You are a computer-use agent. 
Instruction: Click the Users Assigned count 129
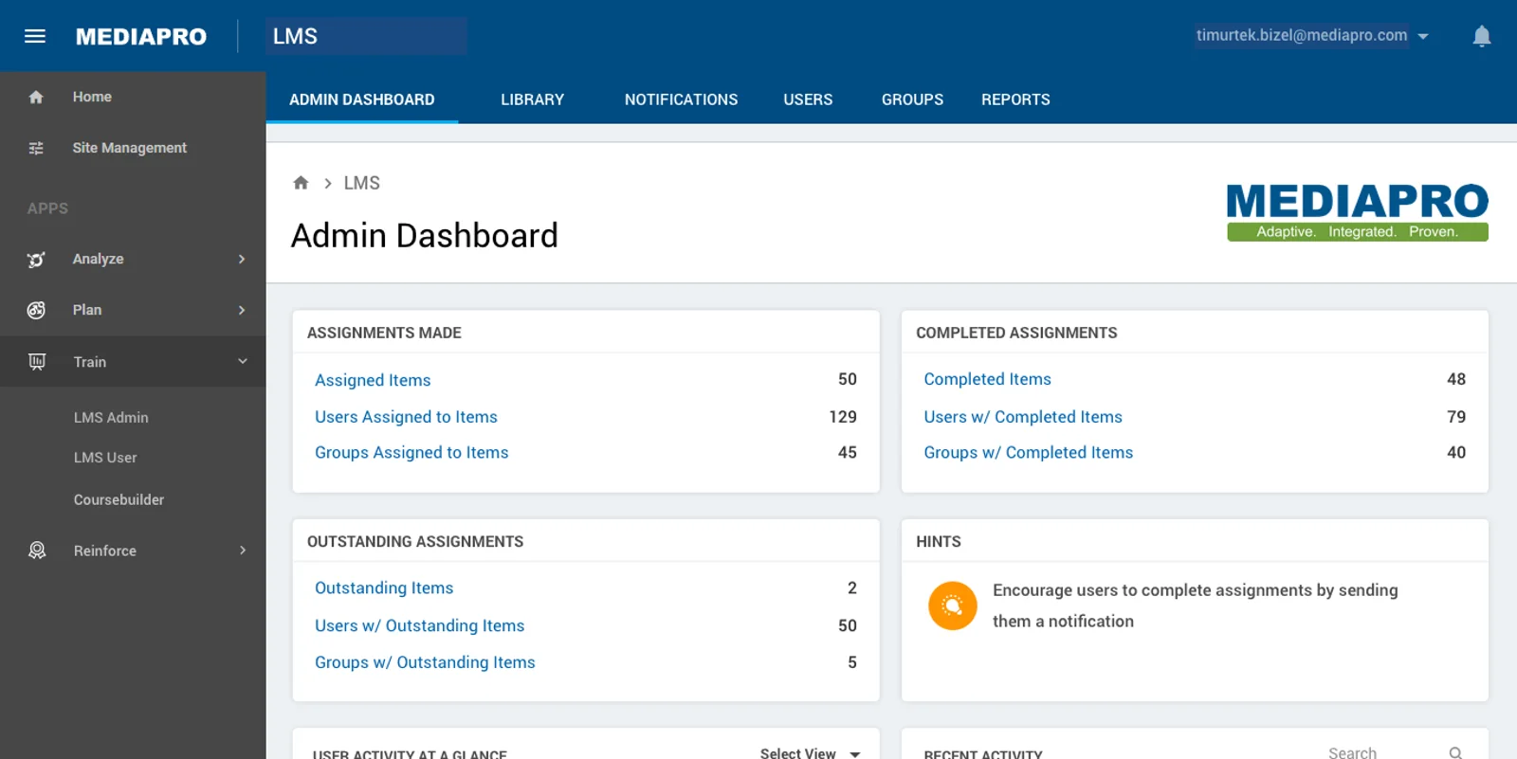coord(843,417)
